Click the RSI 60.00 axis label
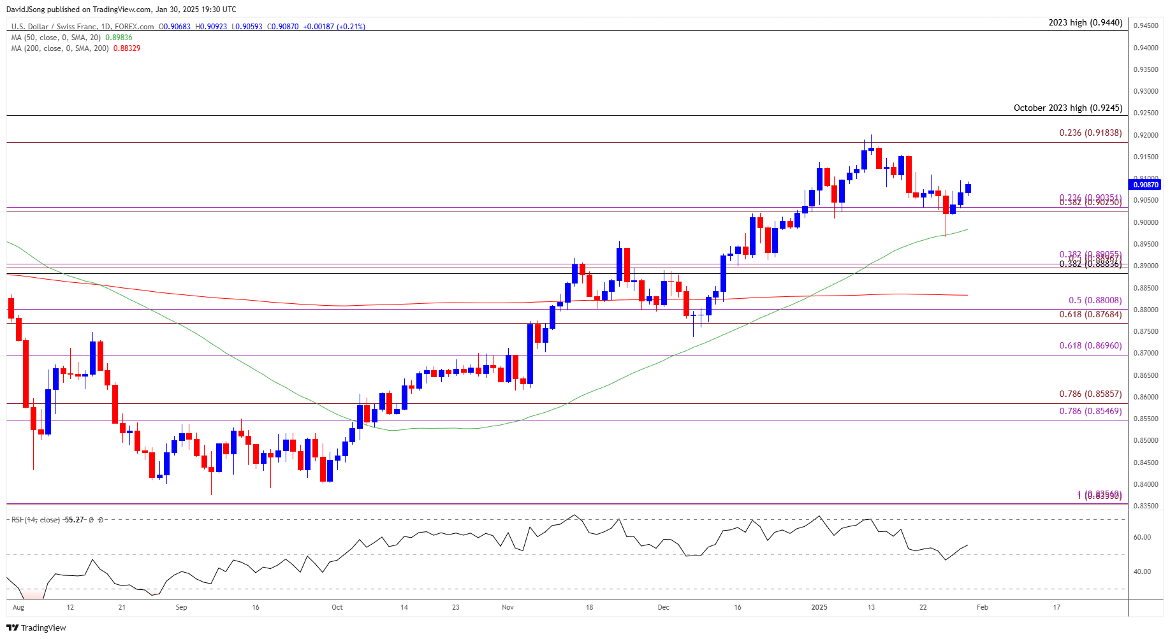This screenshot has height=639, width=1170. [1142, 537]
